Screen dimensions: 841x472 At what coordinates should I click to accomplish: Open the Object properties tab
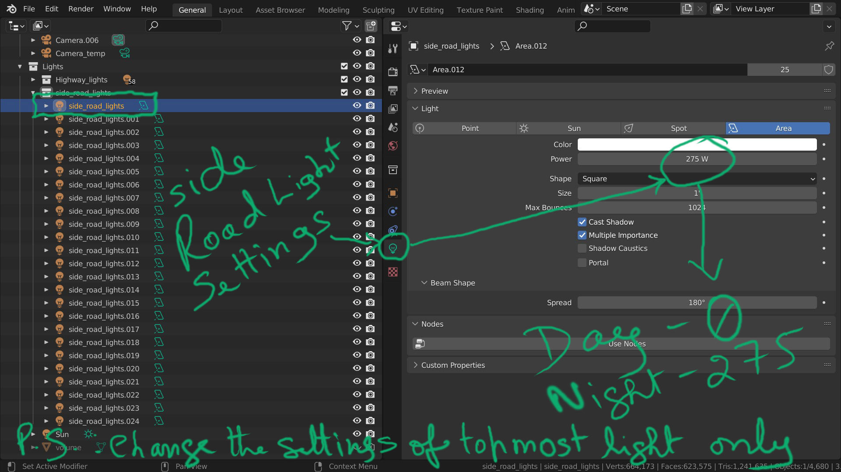coord(393,193)
